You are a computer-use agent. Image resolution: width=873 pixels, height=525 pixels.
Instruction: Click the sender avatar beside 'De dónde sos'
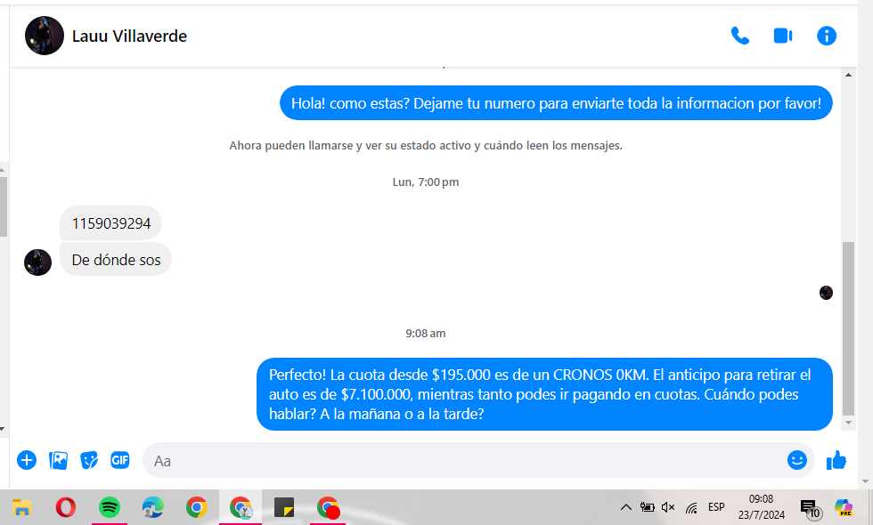click(x=37, y=262)
